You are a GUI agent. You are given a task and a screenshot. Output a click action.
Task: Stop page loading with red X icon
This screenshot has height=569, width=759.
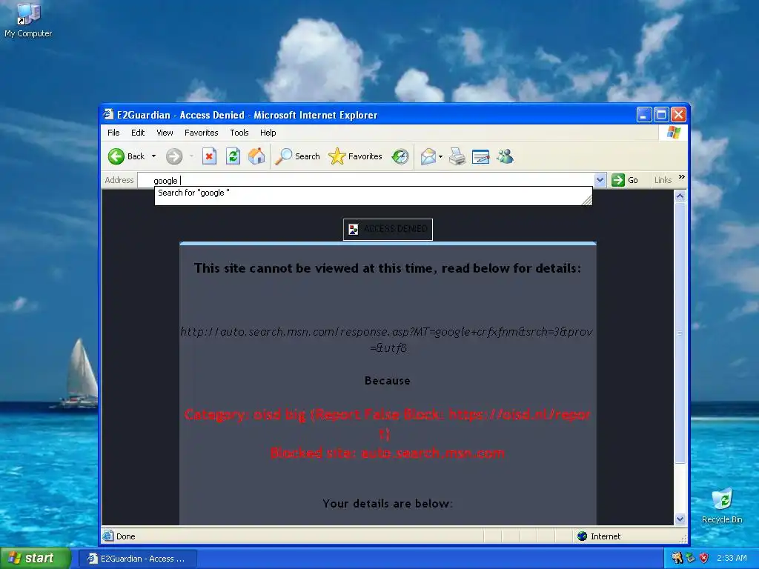click(209, 156)
